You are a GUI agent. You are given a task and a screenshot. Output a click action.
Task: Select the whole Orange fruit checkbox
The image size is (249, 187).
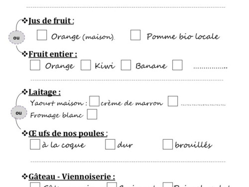35,65
